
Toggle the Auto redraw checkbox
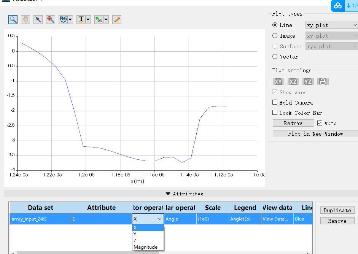click(320, 123)
